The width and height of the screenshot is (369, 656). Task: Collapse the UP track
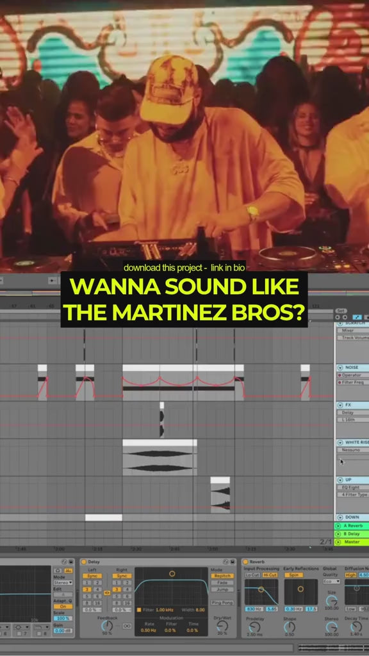340,480
